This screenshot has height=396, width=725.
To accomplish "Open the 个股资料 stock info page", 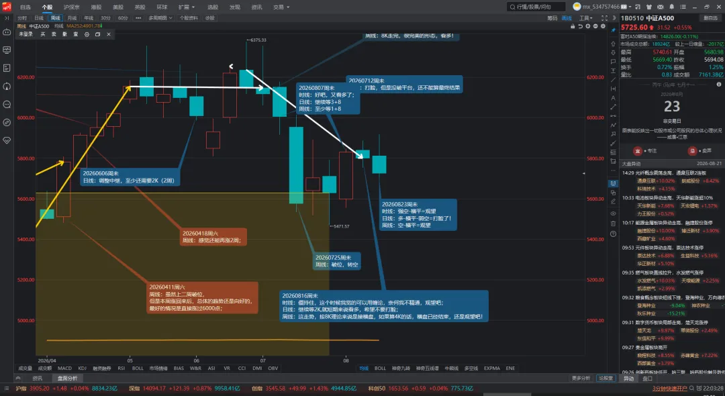I will click(x=189, y=18).
